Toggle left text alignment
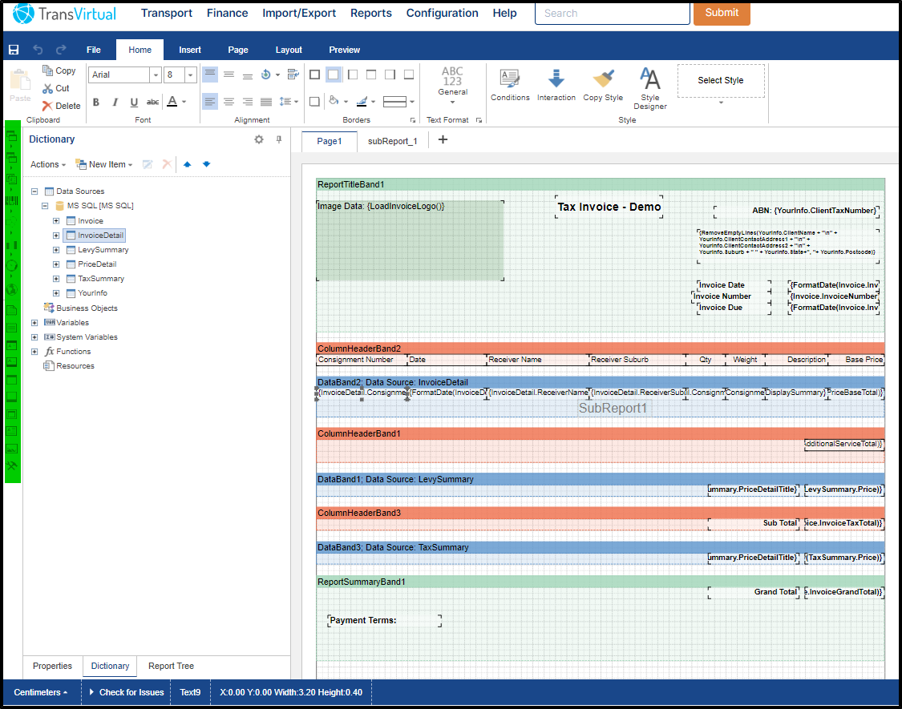 (x=210, y=102)
